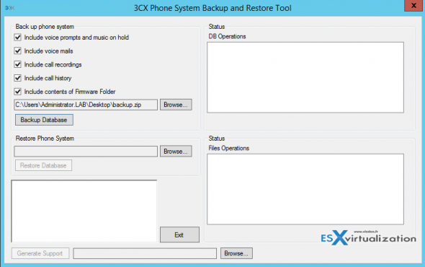This screenshot has width=425, height=267.
Task: Toggle Include call history checkbox
Action: point(18,78)
